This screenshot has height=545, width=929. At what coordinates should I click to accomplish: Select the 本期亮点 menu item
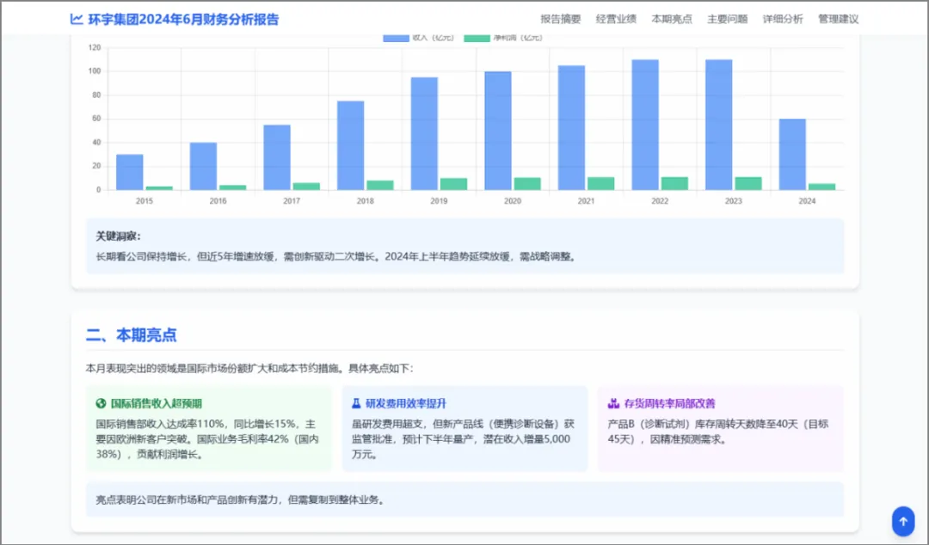671,18
